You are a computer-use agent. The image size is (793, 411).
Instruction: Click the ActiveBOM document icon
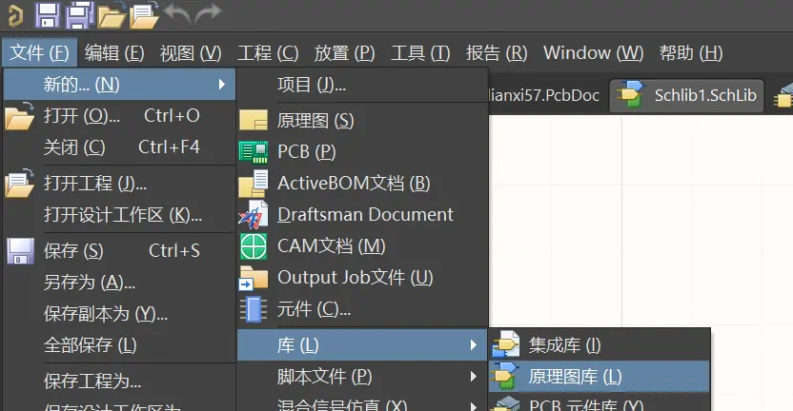[254, 184]
